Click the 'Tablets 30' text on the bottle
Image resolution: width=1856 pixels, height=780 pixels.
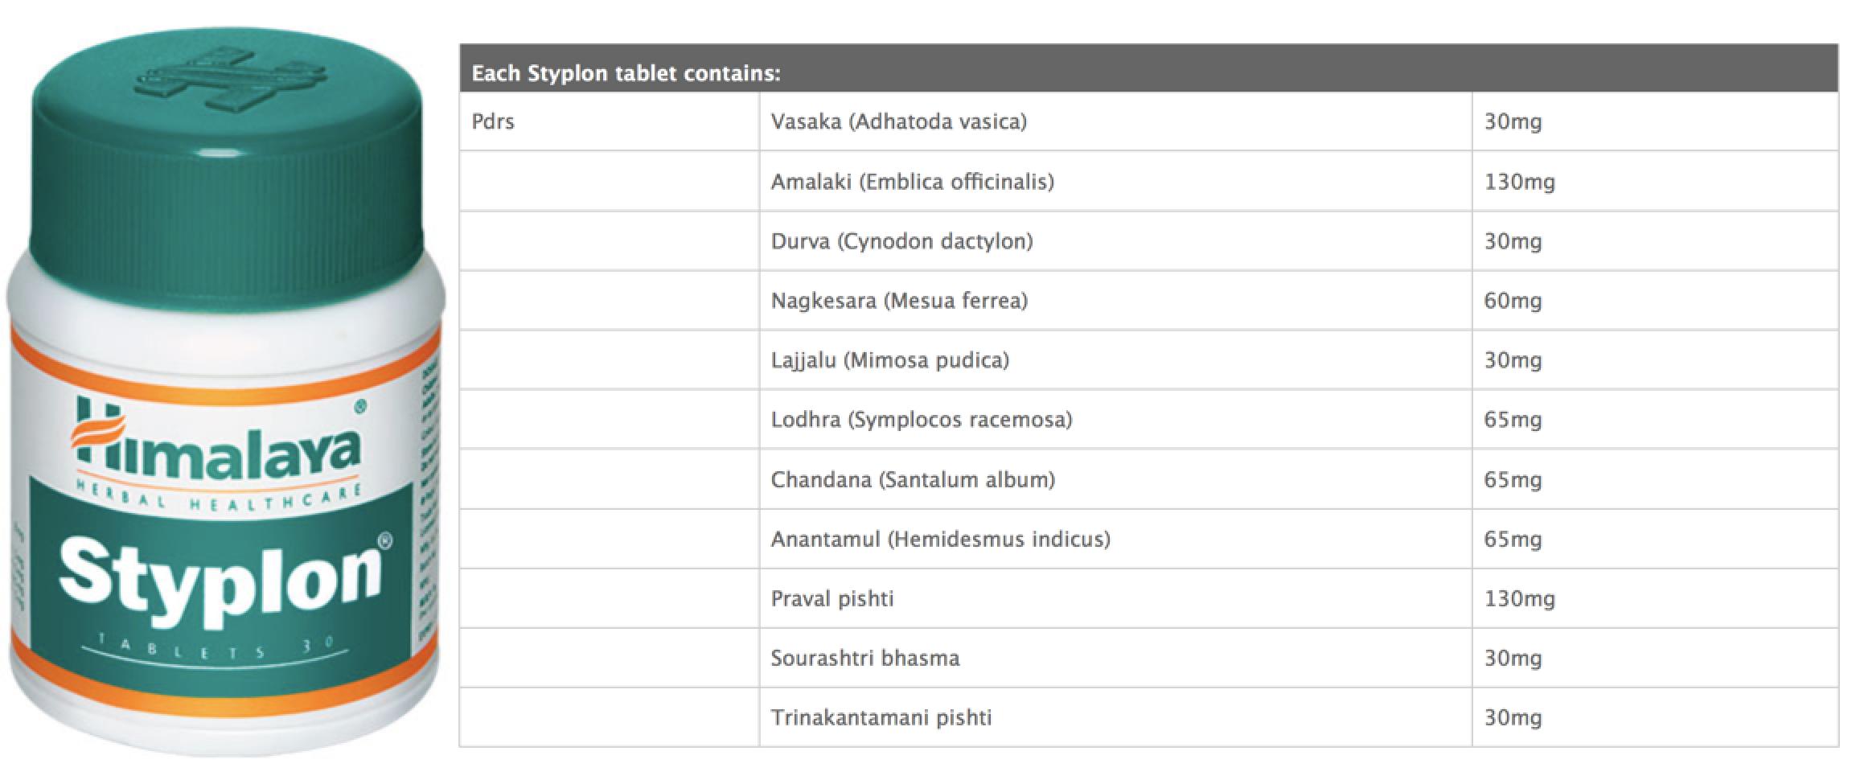(217, 648)
